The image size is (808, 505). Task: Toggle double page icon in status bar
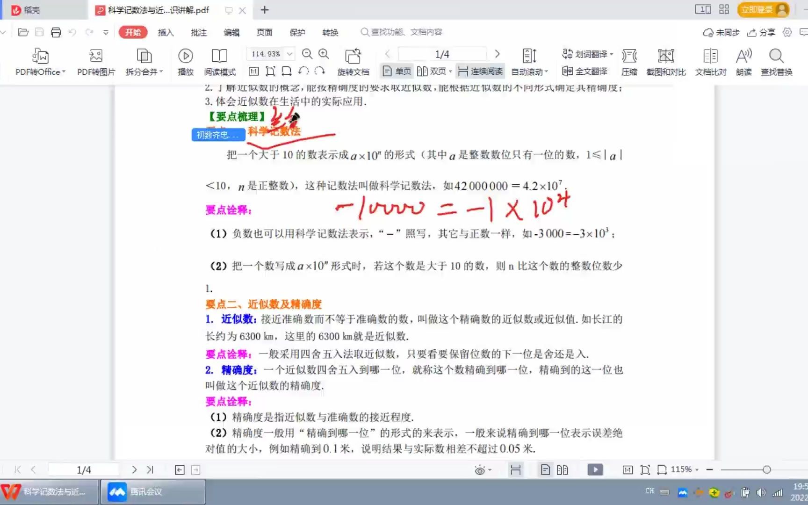[x=563, y=469]
